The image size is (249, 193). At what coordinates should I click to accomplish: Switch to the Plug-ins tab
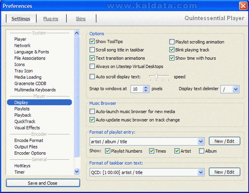(51, 19)
